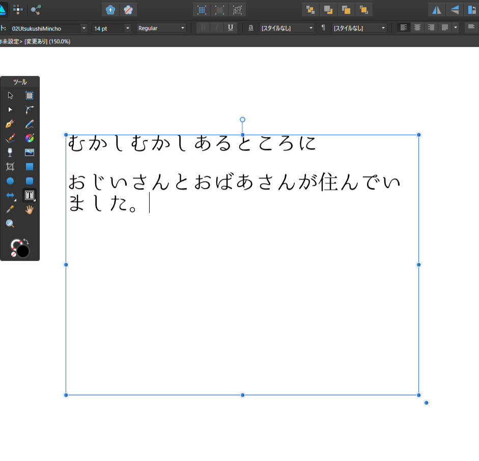This screenshot has width=479, height=461.
Task: Click the first arrange order icon
Action: point(311,10)
